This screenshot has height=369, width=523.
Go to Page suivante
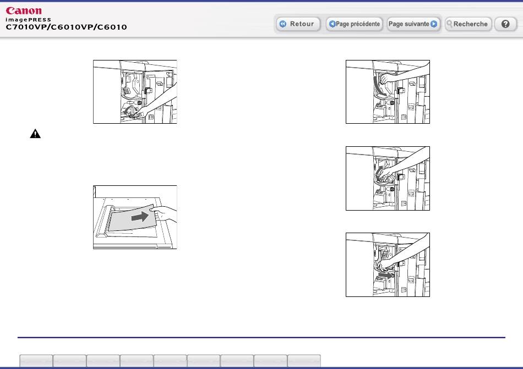(x=413, y=24)
